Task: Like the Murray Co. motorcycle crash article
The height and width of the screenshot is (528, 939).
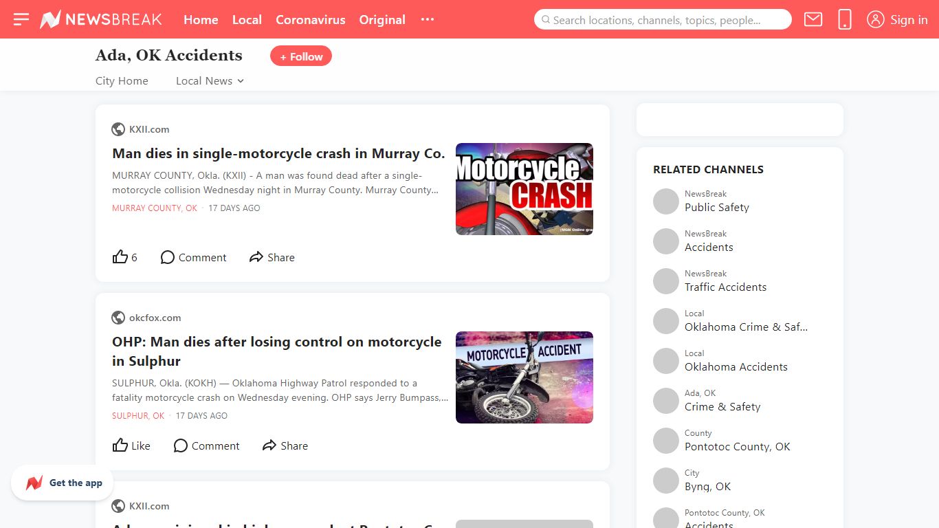Action: 125,257
